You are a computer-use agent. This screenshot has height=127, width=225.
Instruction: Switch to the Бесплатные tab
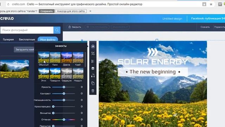click(x=27, y=40)
